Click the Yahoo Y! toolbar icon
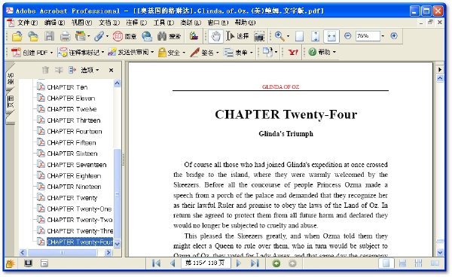 pos(293,53)
